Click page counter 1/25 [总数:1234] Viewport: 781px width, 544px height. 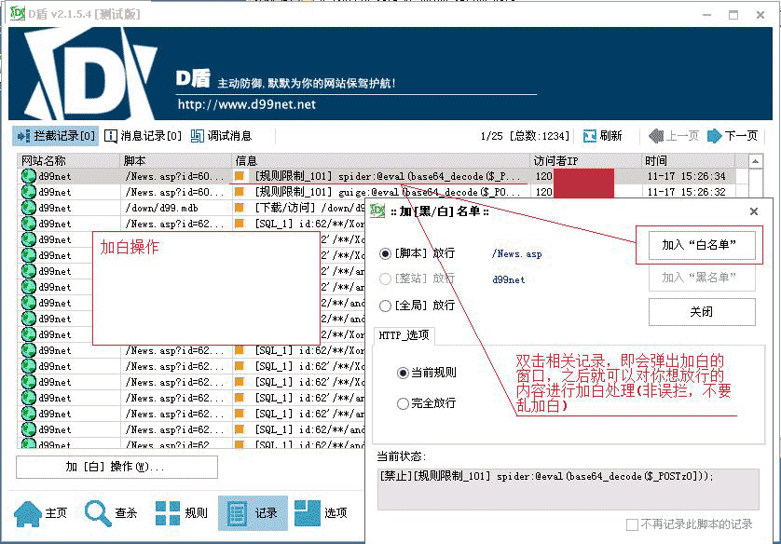pyautogui.click(x=525, y=136)
